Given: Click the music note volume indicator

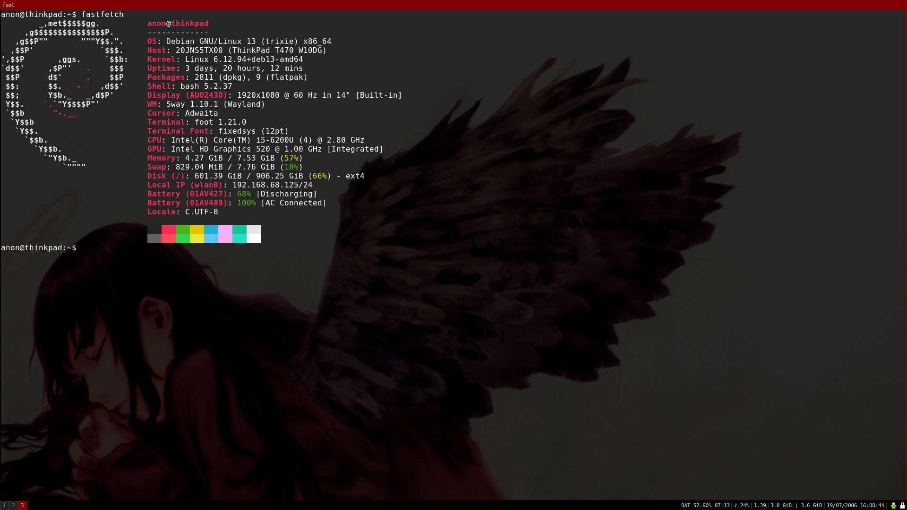Looking at the screenshot, I should pyautogui.click(x=742, y=505).
